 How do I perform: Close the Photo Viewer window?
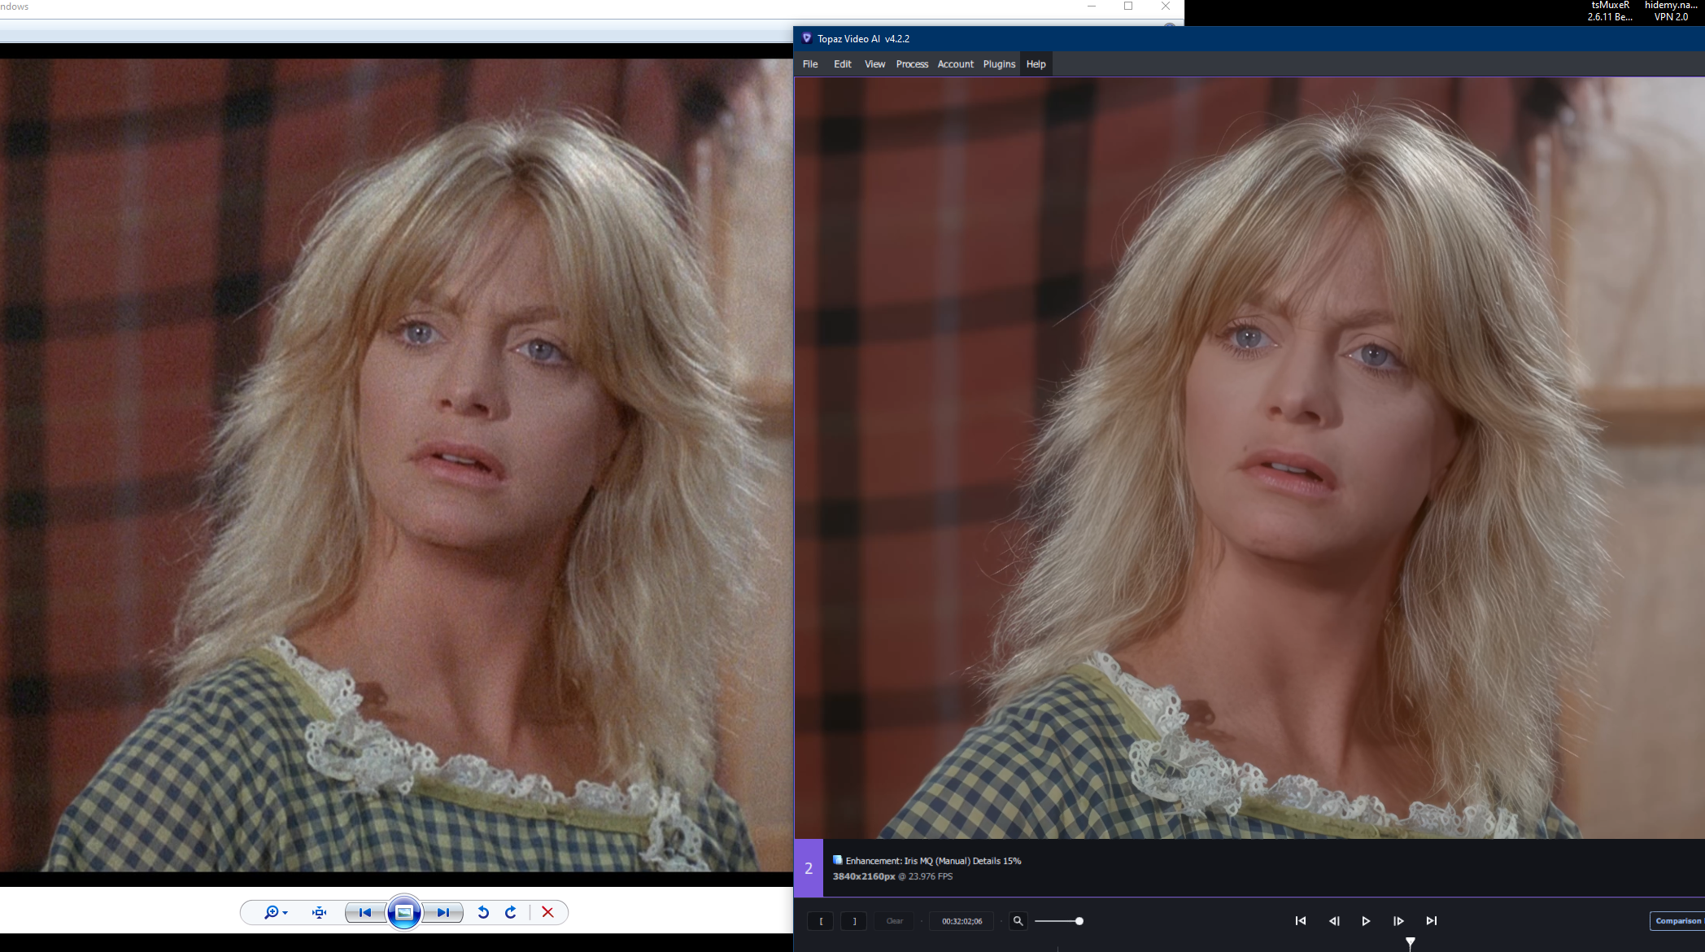click(1166, 7)
